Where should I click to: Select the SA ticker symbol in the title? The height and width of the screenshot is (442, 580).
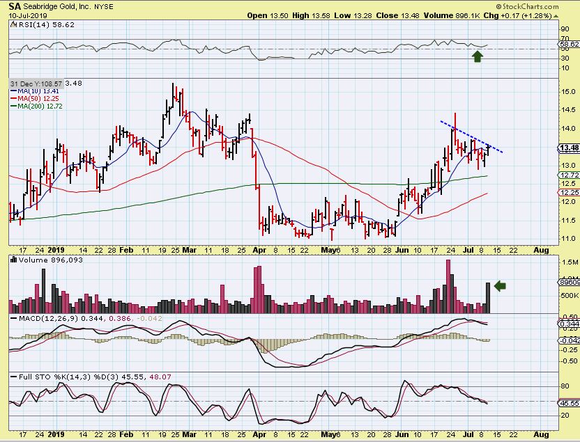[x=15, y=6]
